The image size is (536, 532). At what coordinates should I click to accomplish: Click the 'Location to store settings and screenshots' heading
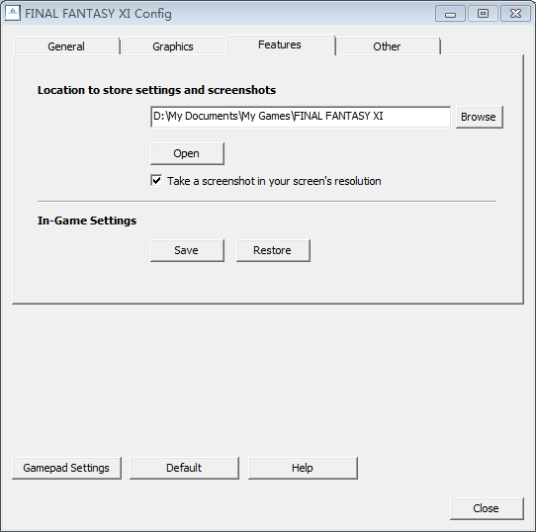tap(156, 90)
